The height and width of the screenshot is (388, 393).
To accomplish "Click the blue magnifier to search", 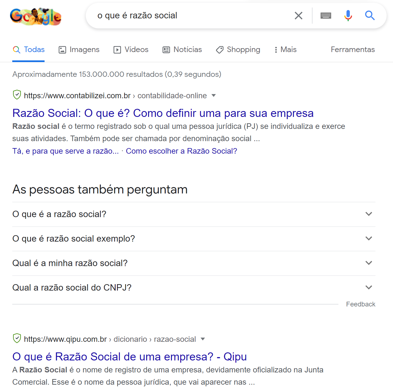I will tap(370, 16).
